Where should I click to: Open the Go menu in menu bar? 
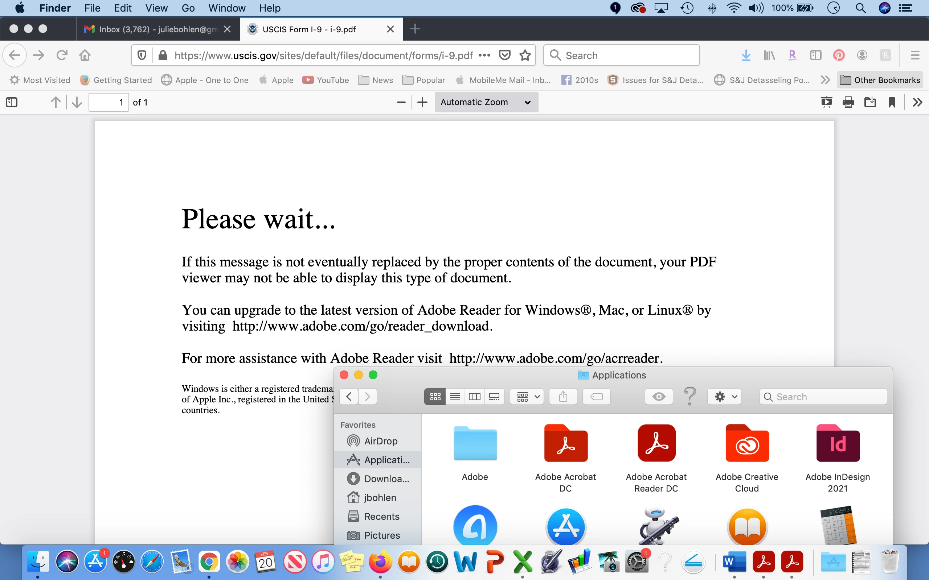tap(188, 8)
